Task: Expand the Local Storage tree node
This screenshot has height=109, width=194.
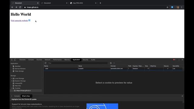Action: pos(12,78)
